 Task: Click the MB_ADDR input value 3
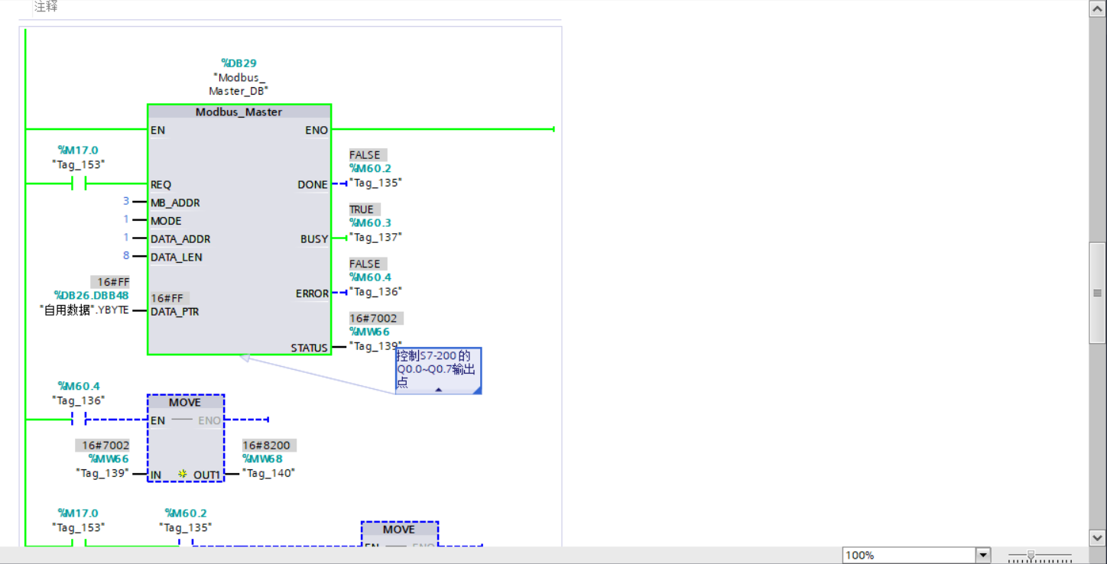(126, 202)
